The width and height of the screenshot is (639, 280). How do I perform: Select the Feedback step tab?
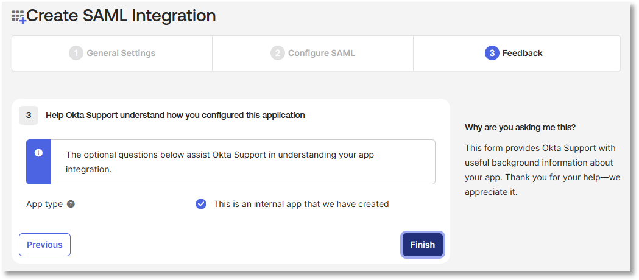click(x=522, y=53)
